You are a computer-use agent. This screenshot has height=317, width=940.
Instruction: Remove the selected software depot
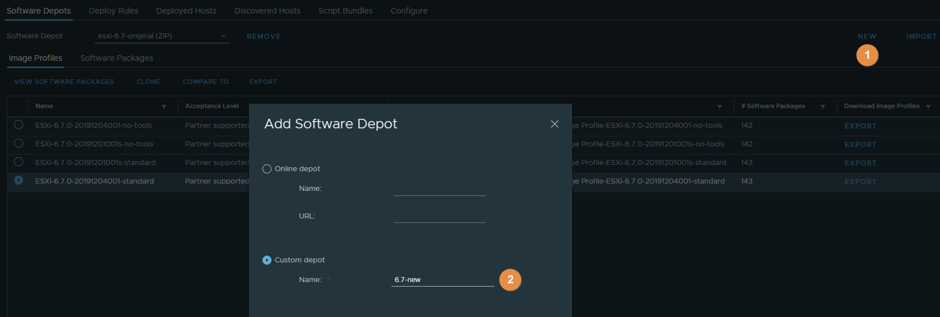[264, 37]
